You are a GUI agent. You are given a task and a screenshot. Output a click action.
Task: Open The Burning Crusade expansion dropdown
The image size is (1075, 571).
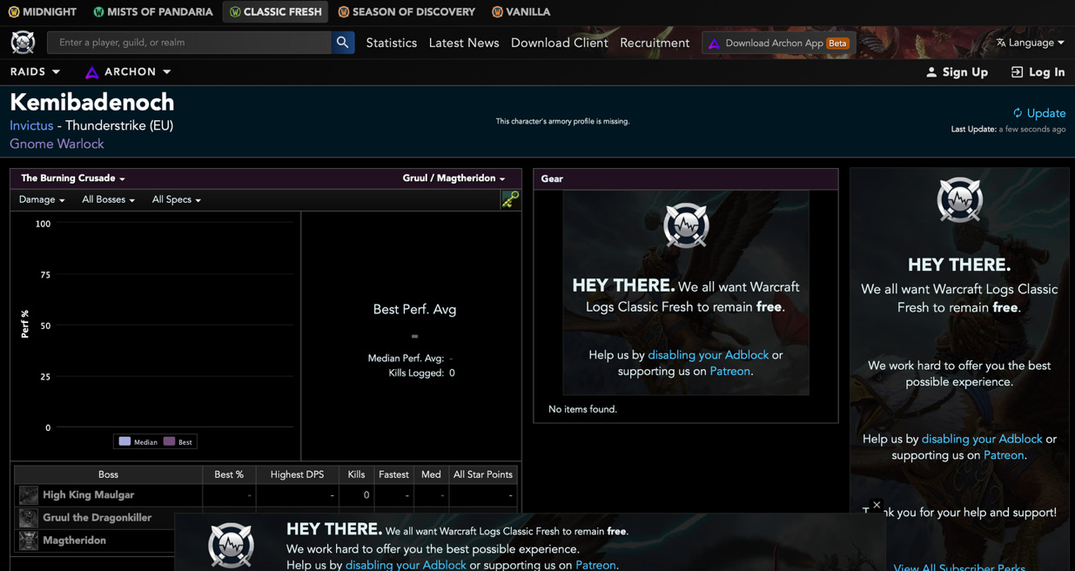[71, 178]
